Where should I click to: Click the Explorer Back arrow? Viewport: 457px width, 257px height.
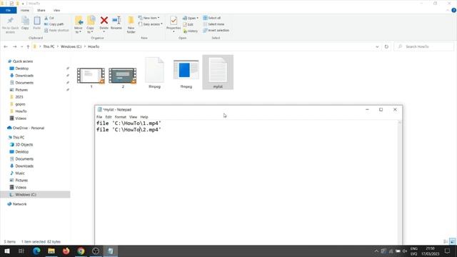pos(6,46)
